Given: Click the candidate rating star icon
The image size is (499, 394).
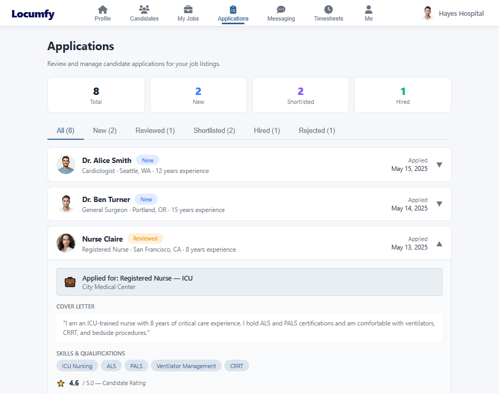Looking at the screenshot, I should click(61, 383).
